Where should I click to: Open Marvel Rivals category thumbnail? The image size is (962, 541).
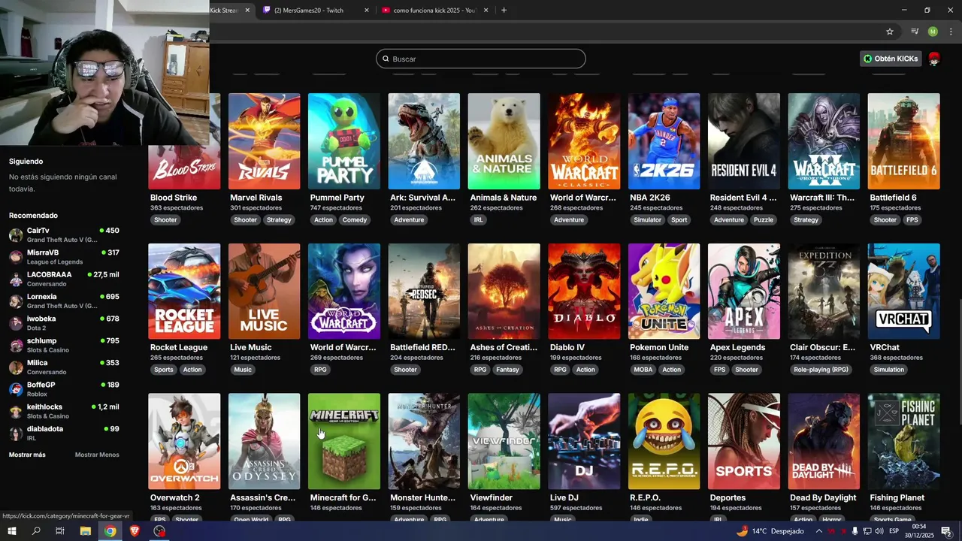tap(264, 141)
